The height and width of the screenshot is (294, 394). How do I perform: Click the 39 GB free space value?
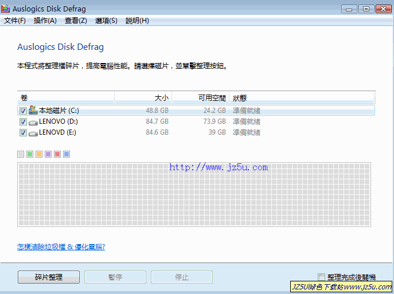pyautogui.click(x=217, y=132)
